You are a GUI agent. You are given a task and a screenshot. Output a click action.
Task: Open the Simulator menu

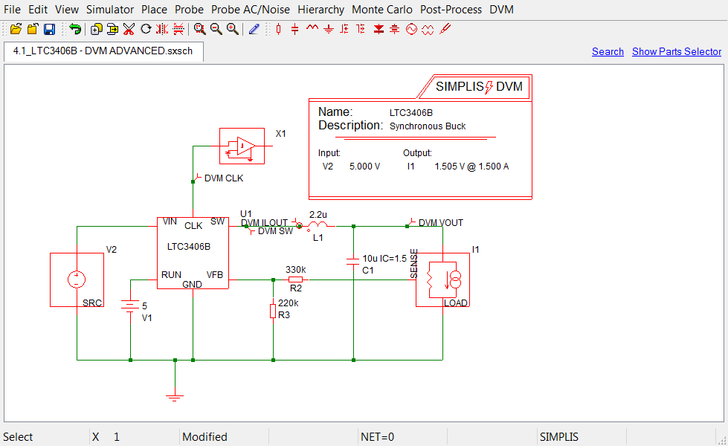point(110,10)
